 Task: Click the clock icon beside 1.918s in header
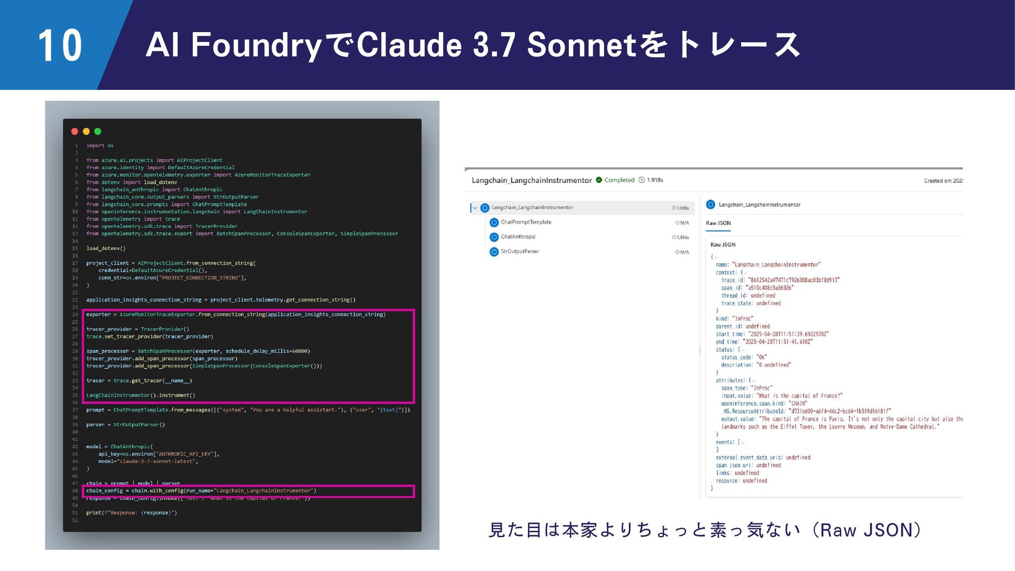click(642, 180)
